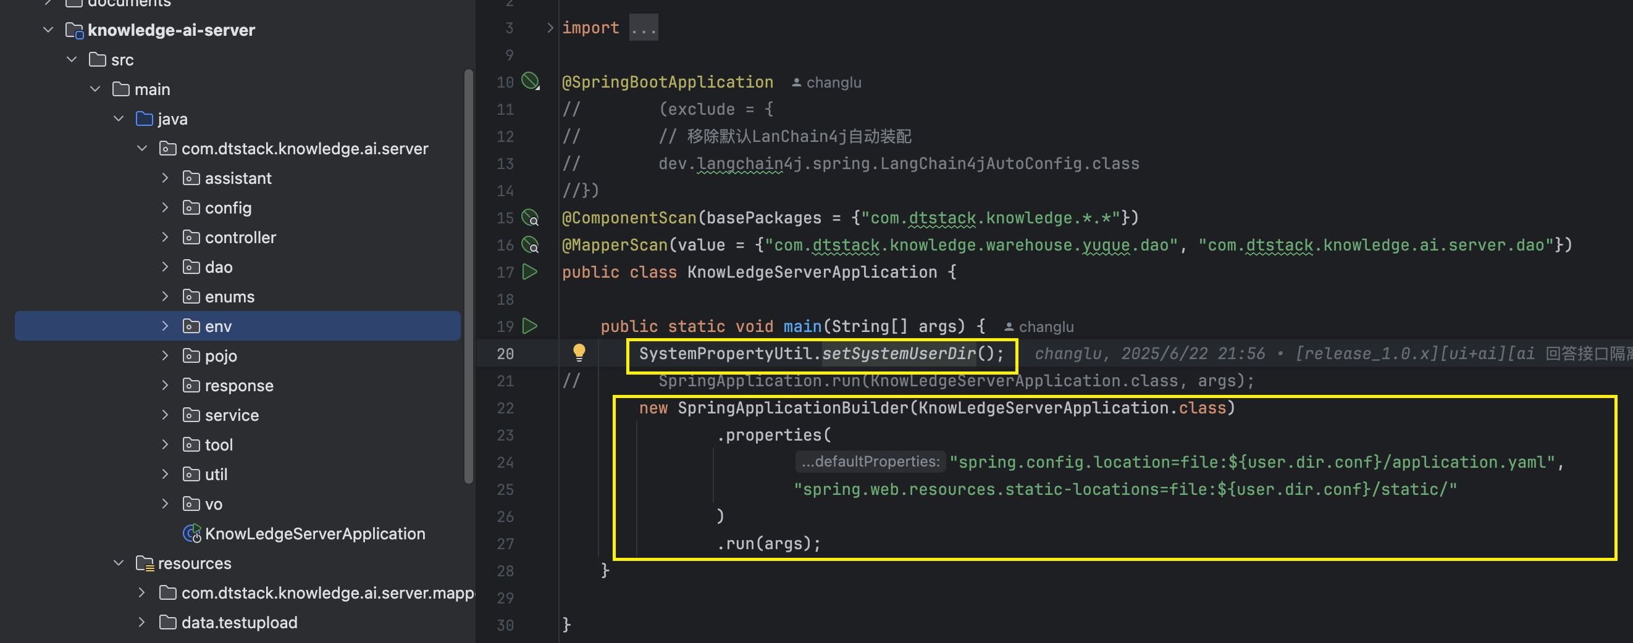The width and height of the screenshot is (1633, 643).
Task: Select the util package row
Action: [238, 475]
